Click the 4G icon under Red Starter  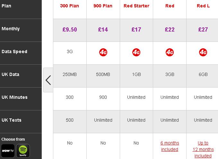click(136, 52)
